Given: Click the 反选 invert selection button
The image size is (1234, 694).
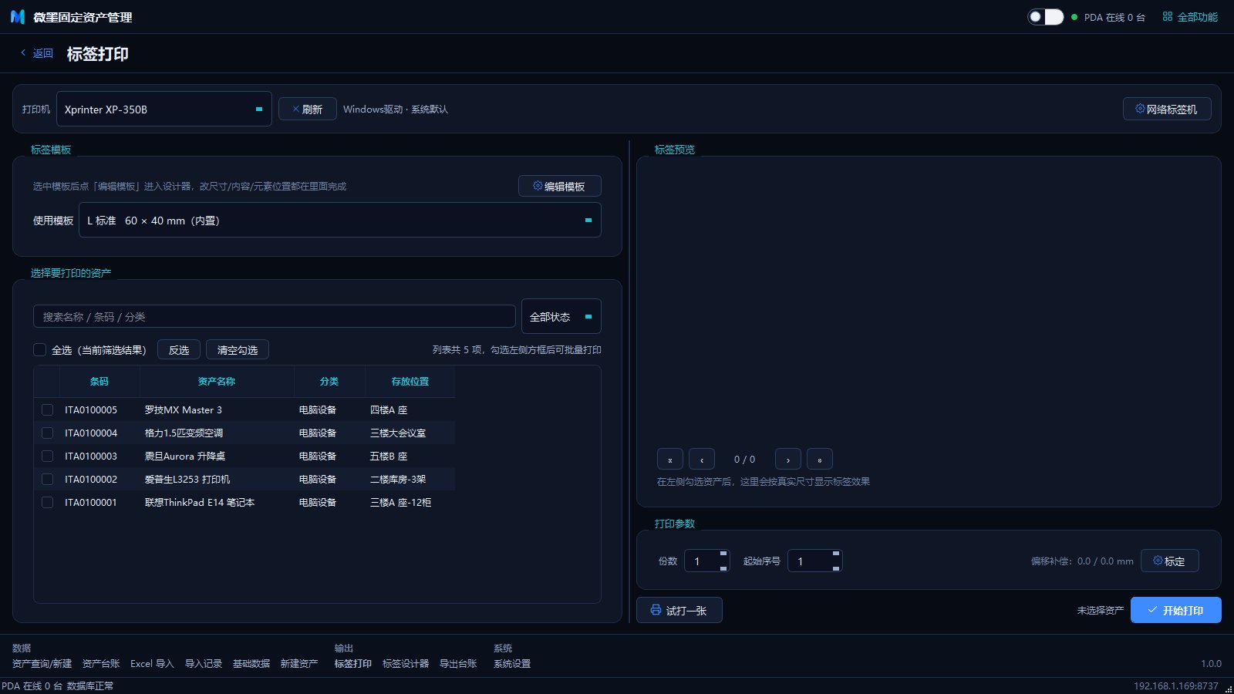Looking at the screenshot, I should (179, 349).
